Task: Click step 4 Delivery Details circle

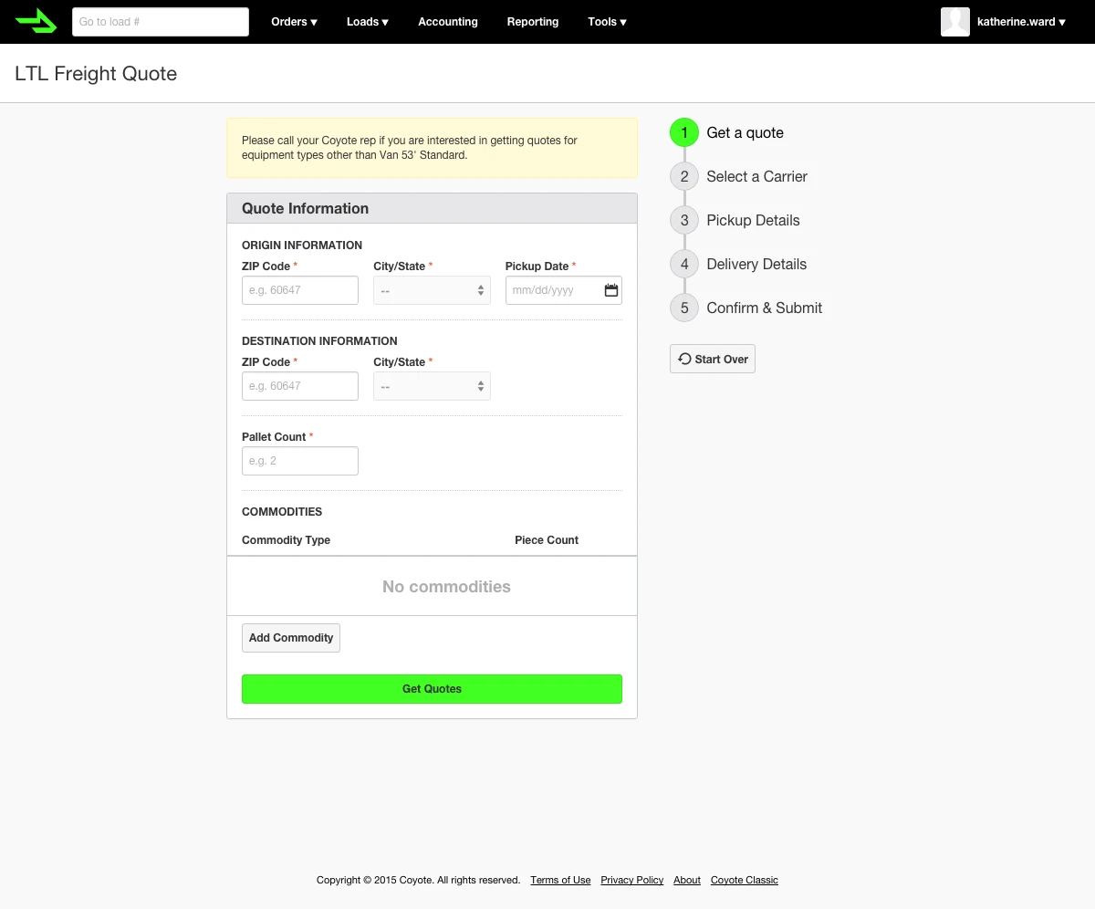Action: tap(684, 264)
